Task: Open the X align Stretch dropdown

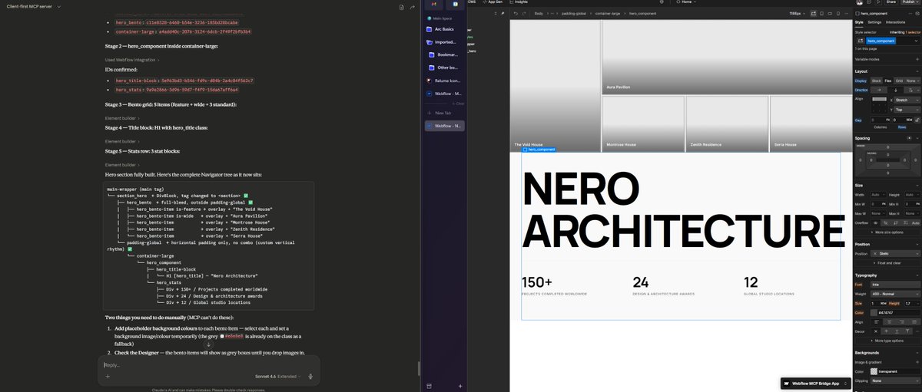Action: click(x=907, y=100)
